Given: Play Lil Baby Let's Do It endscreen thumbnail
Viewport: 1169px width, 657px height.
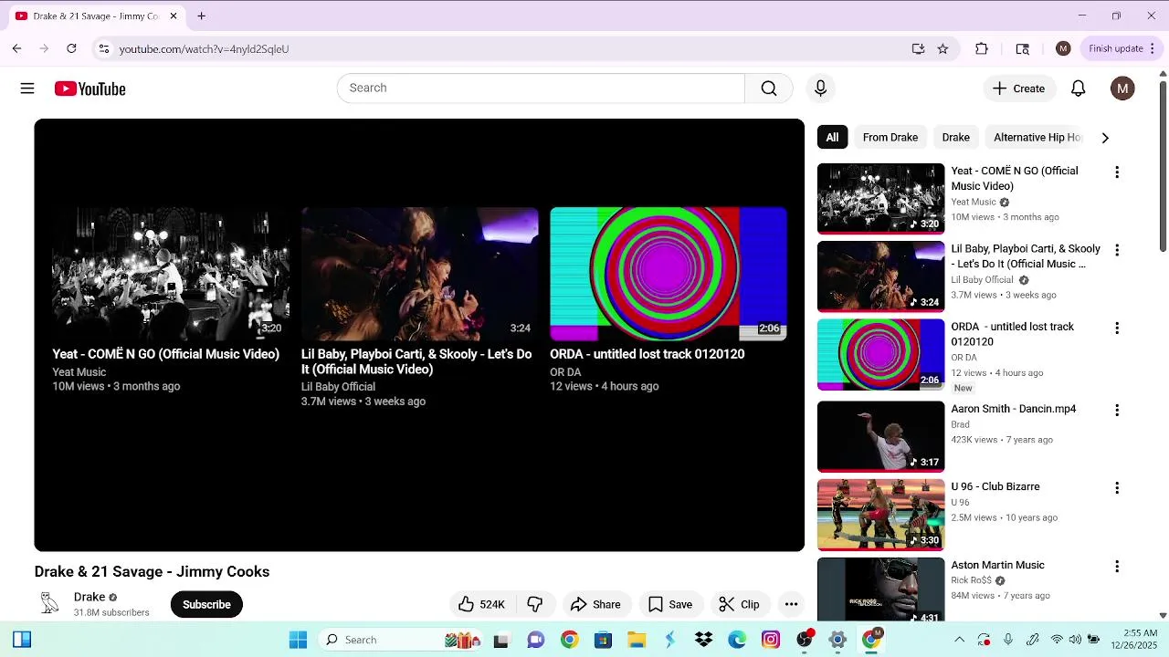Looking at the screenshot, I should [x=419, y=274].
